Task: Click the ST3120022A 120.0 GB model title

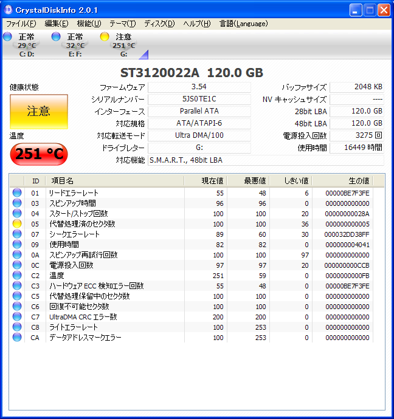Action: pos(192,73)
